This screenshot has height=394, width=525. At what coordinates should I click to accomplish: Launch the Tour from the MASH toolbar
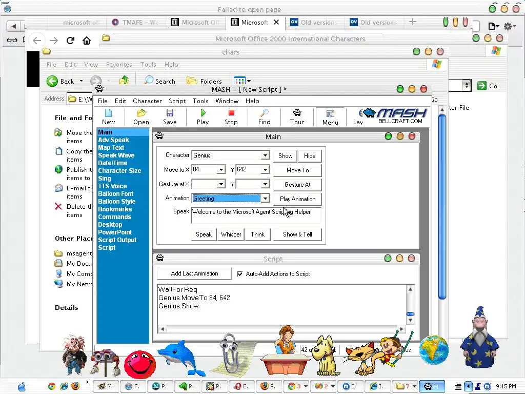(297, 117)
